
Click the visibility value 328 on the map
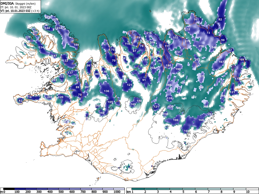point(56,19)
